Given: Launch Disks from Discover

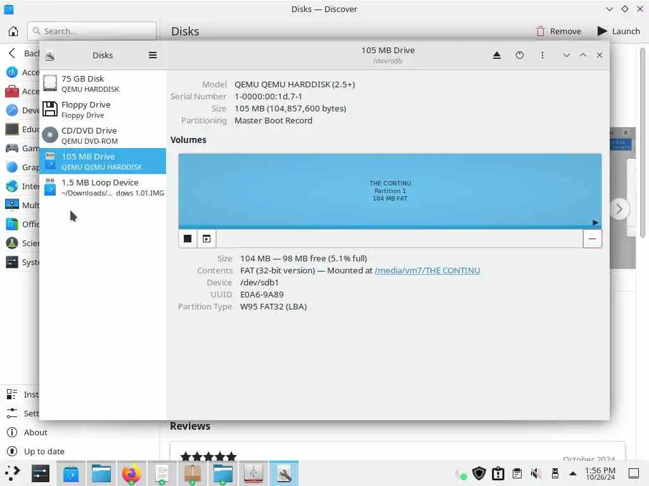Looking at the screenshot, I should click(x=619, y=32).
